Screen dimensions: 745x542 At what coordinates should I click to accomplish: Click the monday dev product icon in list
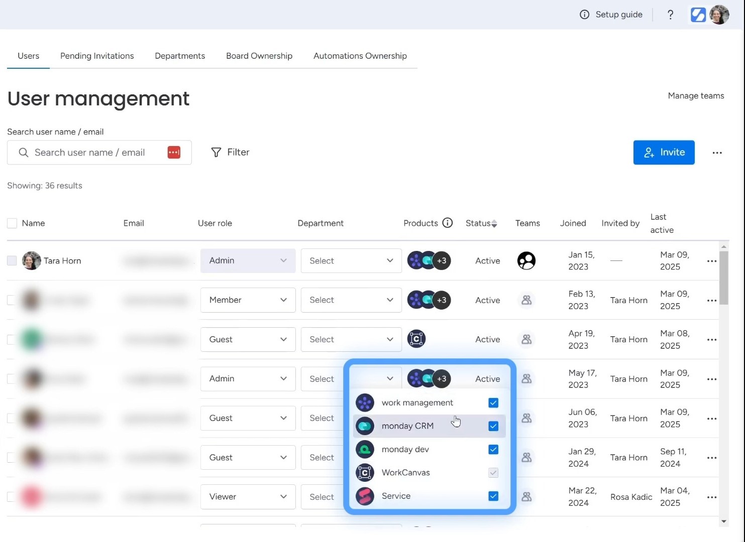point(365,450)
